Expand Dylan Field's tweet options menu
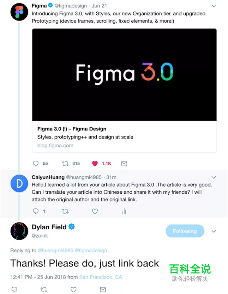Viewport: 228px width, 294px height. pos(214,231)
